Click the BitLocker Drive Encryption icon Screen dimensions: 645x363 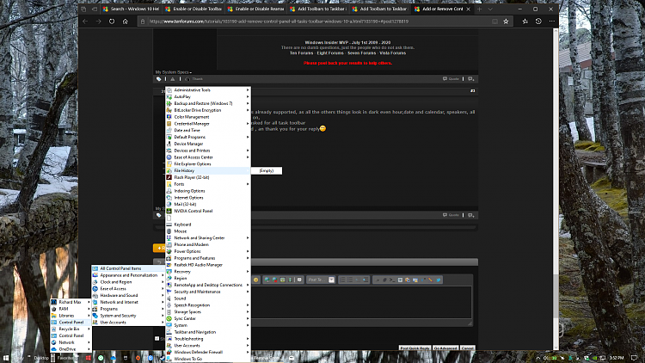click(x=169, y=110)
